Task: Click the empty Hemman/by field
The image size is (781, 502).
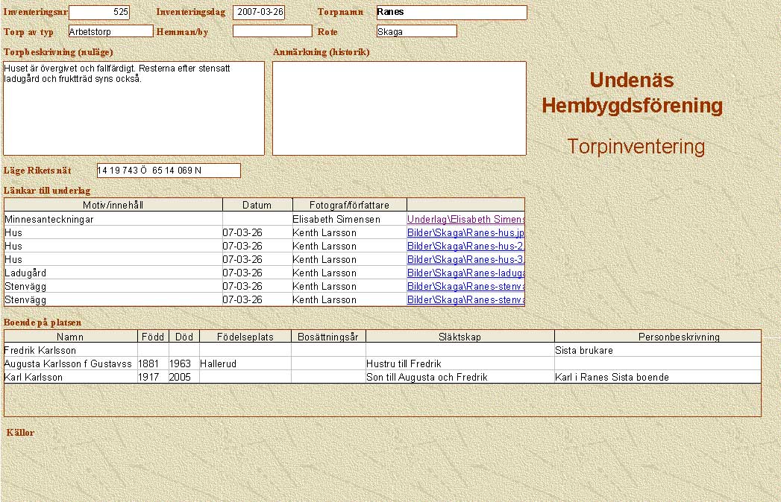Action: [x=272, y=31]
